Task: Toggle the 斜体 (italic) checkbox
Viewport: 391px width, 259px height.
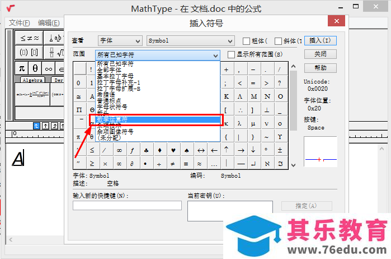Action: (278, 41)
